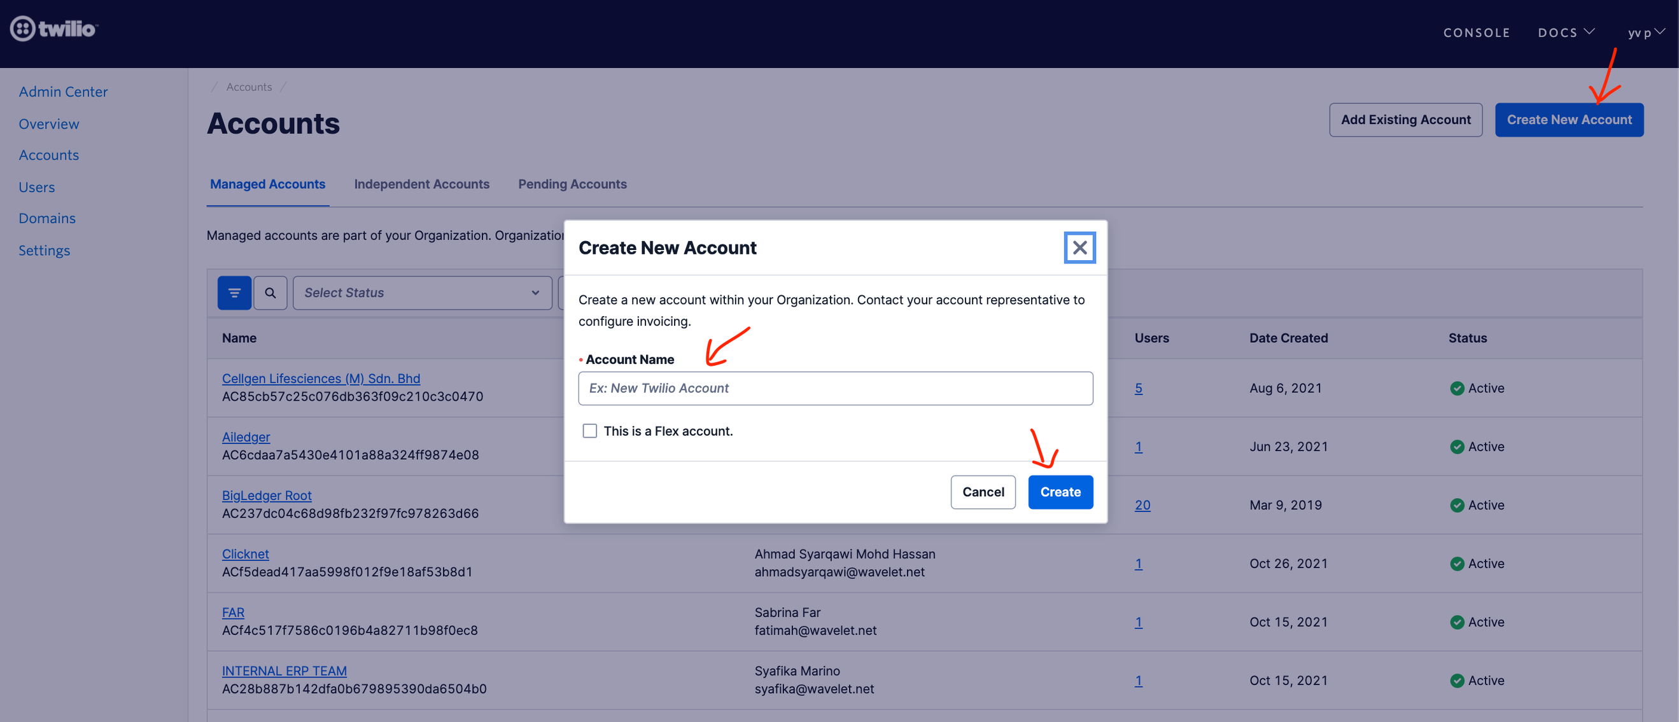This screenshot has height=722, width=1679.
Task: Click the blue filter icon button
Action: [x=234, y=293]
